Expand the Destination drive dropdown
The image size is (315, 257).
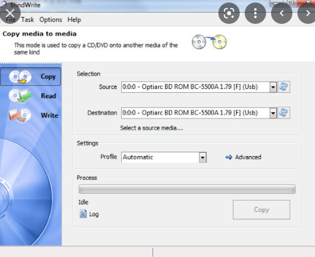[273, 113]
